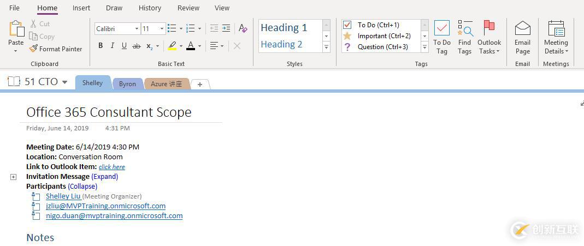Click the (Expand) invitation link
This screenshot has width=584, height=246.
[x=105, y=177]
